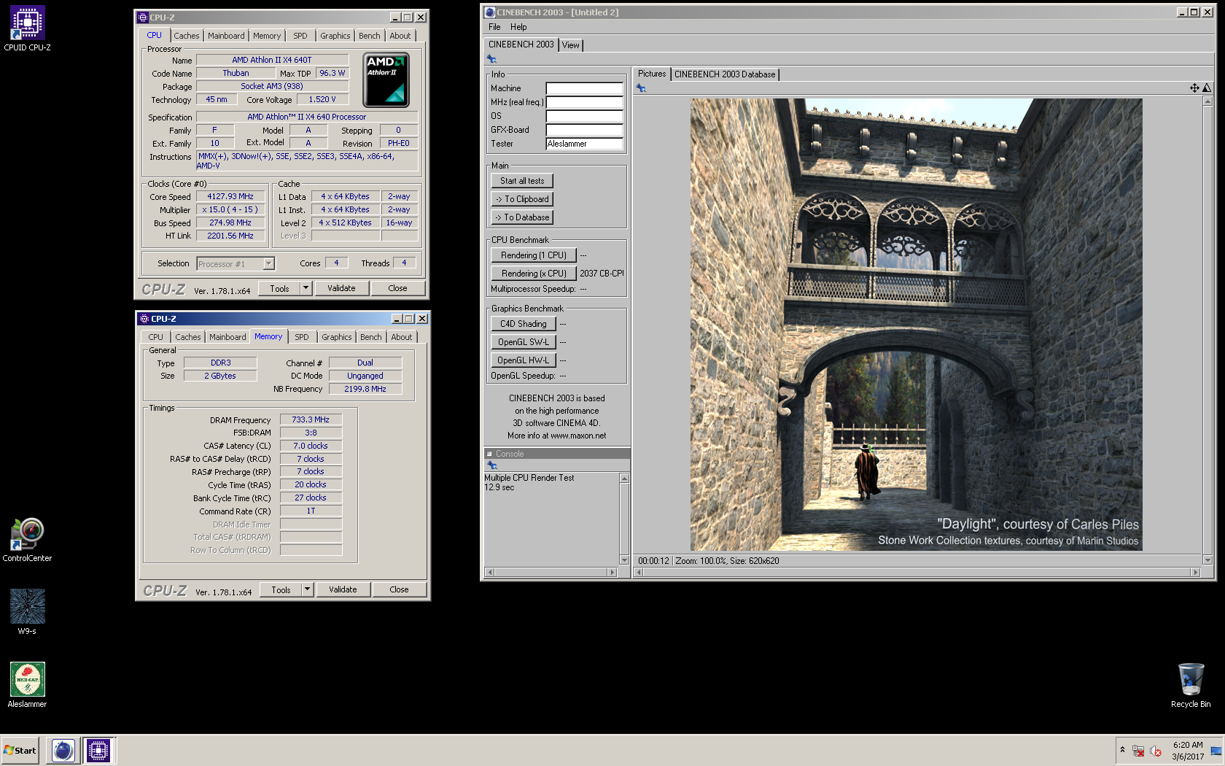The image size is (1225, 766).
Task: Click the pin icon under the CINEBENCH 2003 tab
Action: (x=491, y=59)
